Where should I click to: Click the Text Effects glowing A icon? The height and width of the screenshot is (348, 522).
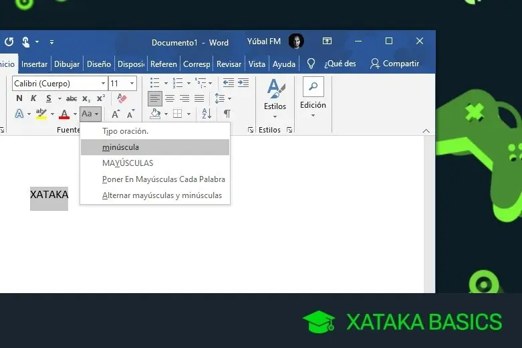(19, 114)
